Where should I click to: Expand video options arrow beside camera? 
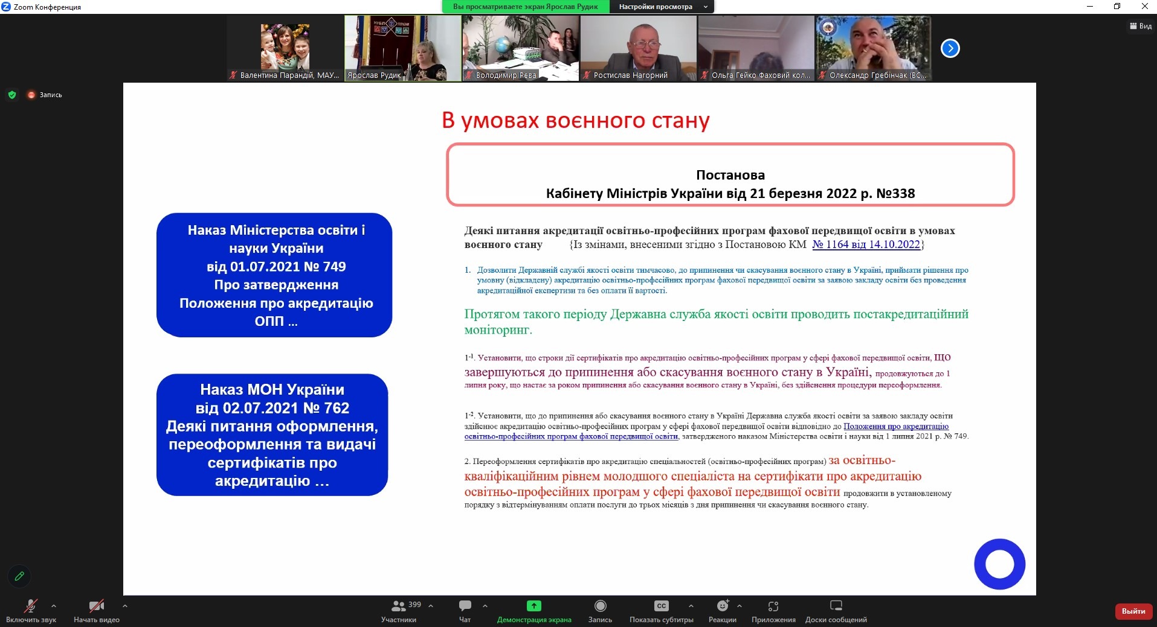tap(125, 605)
